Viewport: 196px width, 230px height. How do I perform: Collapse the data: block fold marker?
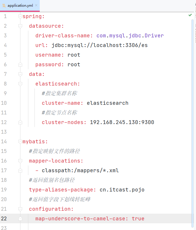click(20, 74)
